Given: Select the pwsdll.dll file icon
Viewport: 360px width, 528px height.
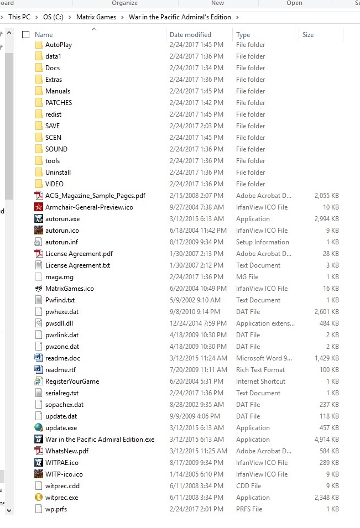Looking at the screenshot, I should (39, 323).
